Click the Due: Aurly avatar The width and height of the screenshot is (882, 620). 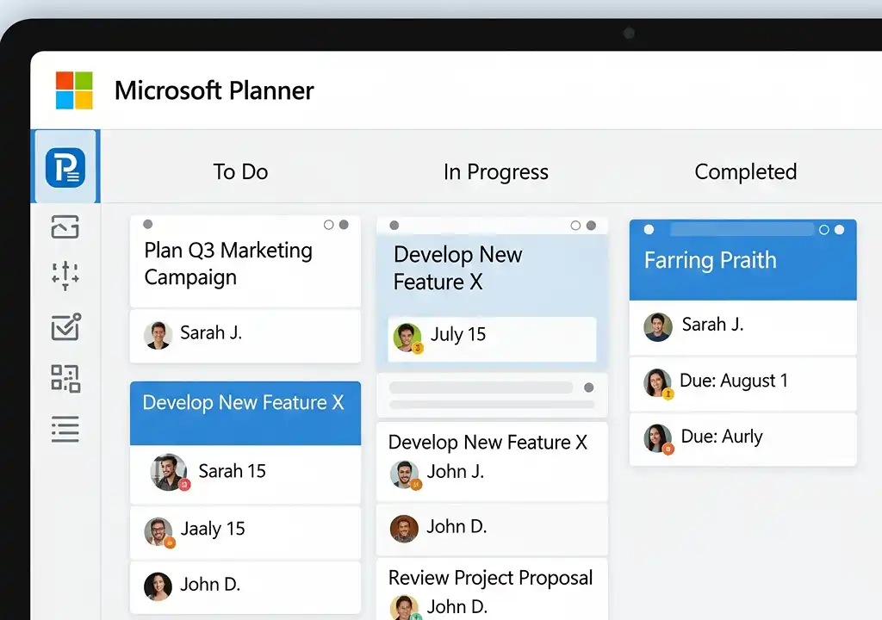[657, 438]
